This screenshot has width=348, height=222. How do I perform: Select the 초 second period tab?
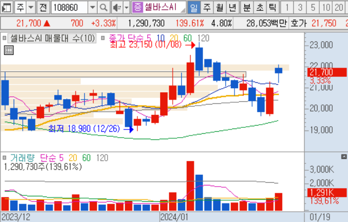point(260,8)
